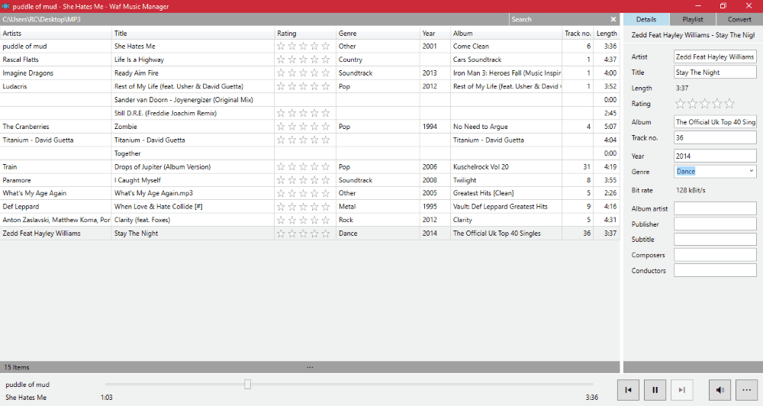Sort by the Year column header

coord(435,33)
